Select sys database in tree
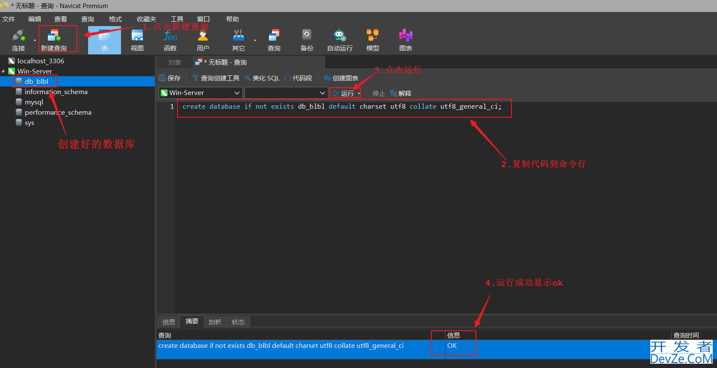The width and height of the screenshot is (717, 368). tap(29, 123)
